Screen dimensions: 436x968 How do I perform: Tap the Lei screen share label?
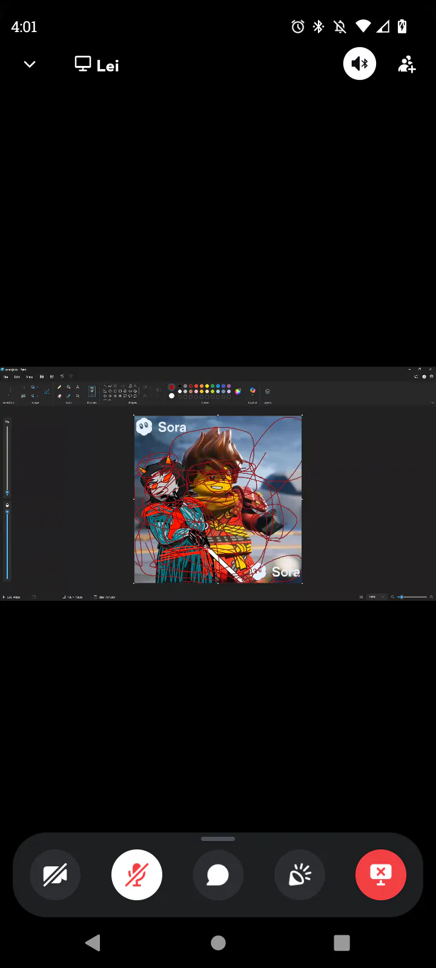[x=97, y=65]
